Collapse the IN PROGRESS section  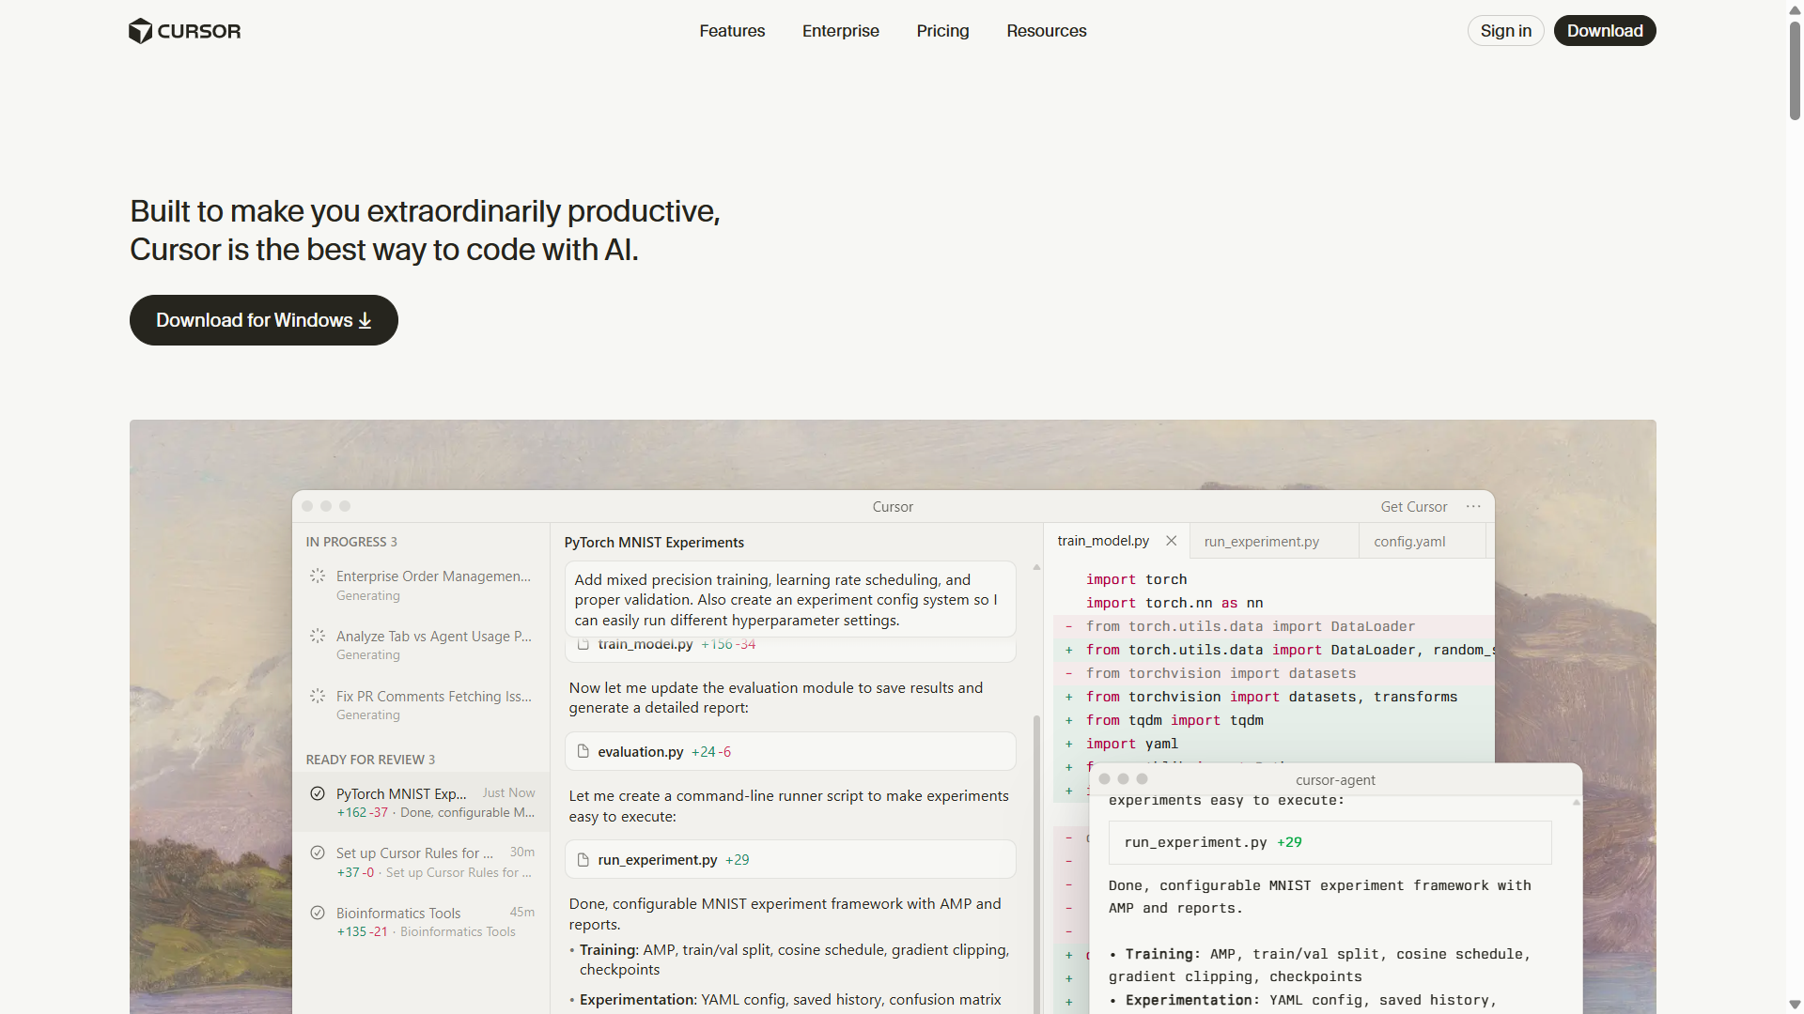click(x=351, y=542)
